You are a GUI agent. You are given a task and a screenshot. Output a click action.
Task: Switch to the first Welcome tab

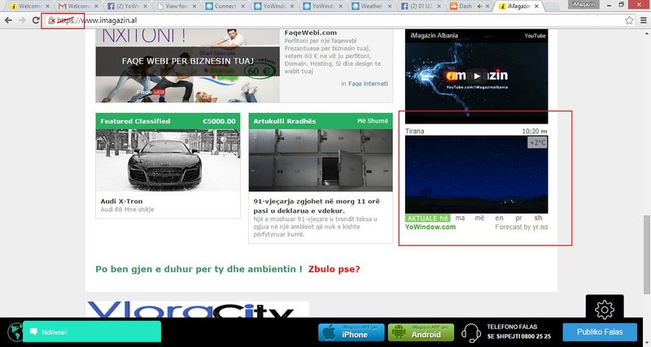(29, 7)
